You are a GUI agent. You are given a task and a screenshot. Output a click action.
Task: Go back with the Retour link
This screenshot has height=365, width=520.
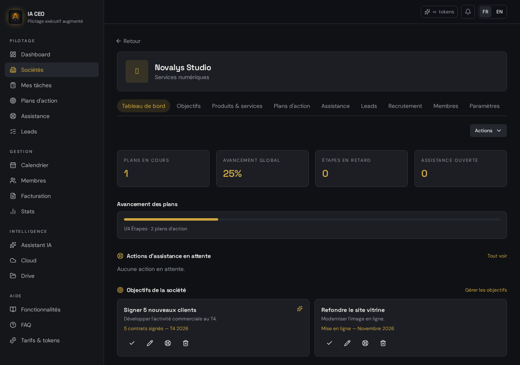point(128,41)
